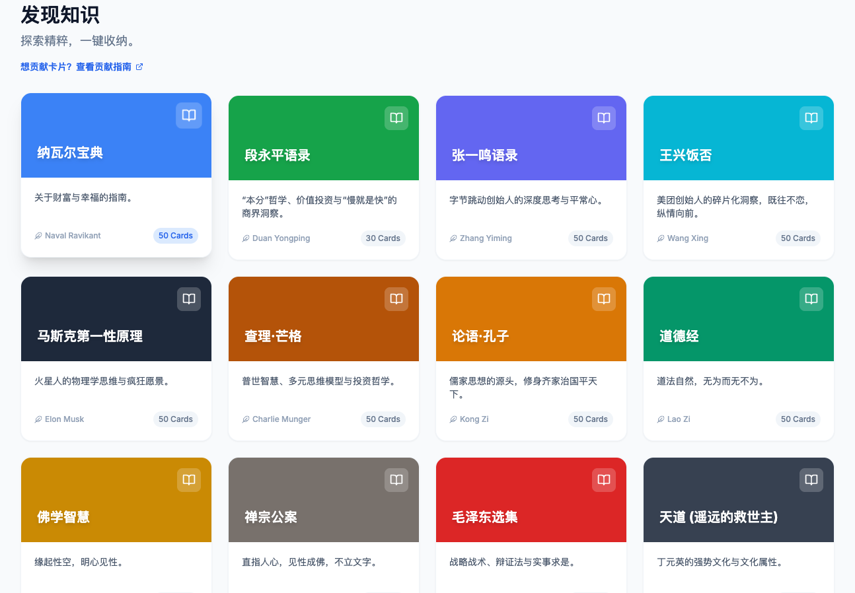Open the 禅宗公案 card title
This screenshot has width=855, height=593.
[271, 517]
